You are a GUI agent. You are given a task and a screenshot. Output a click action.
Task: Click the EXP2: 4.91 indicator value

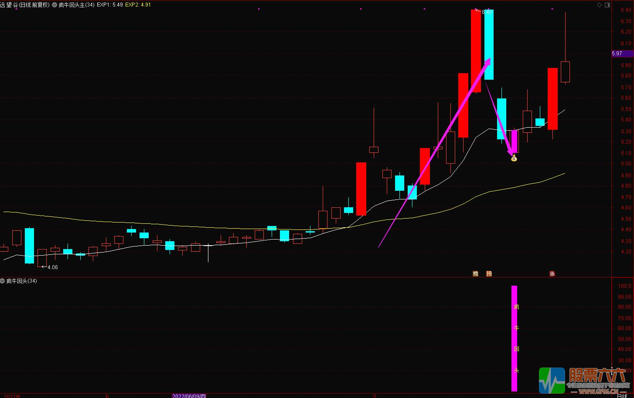coord(138,5)
